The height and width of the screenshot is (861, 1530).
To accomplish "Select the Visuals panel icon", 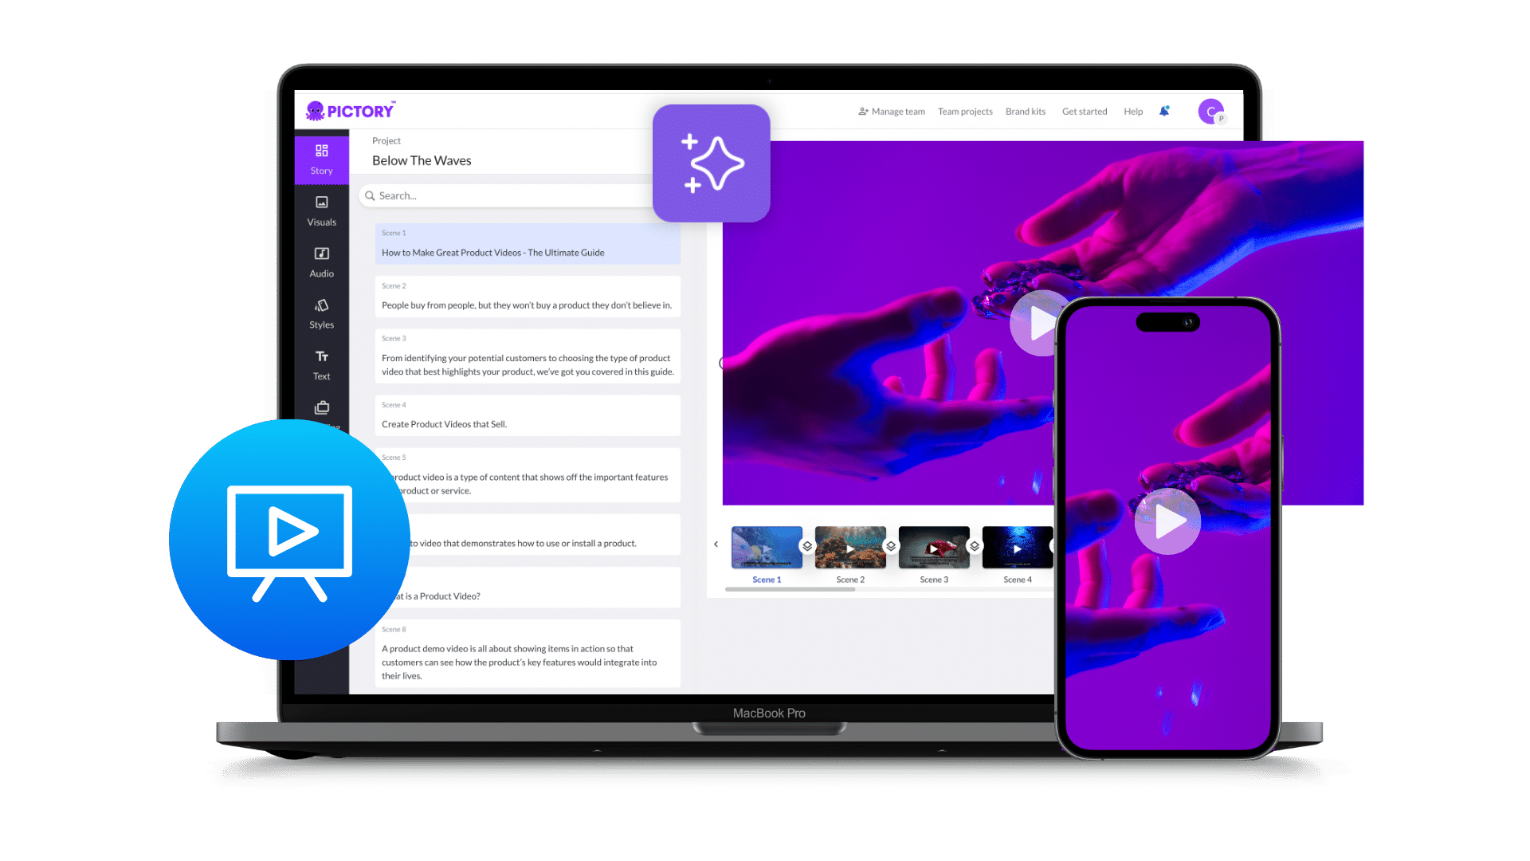I will [322, 209].
